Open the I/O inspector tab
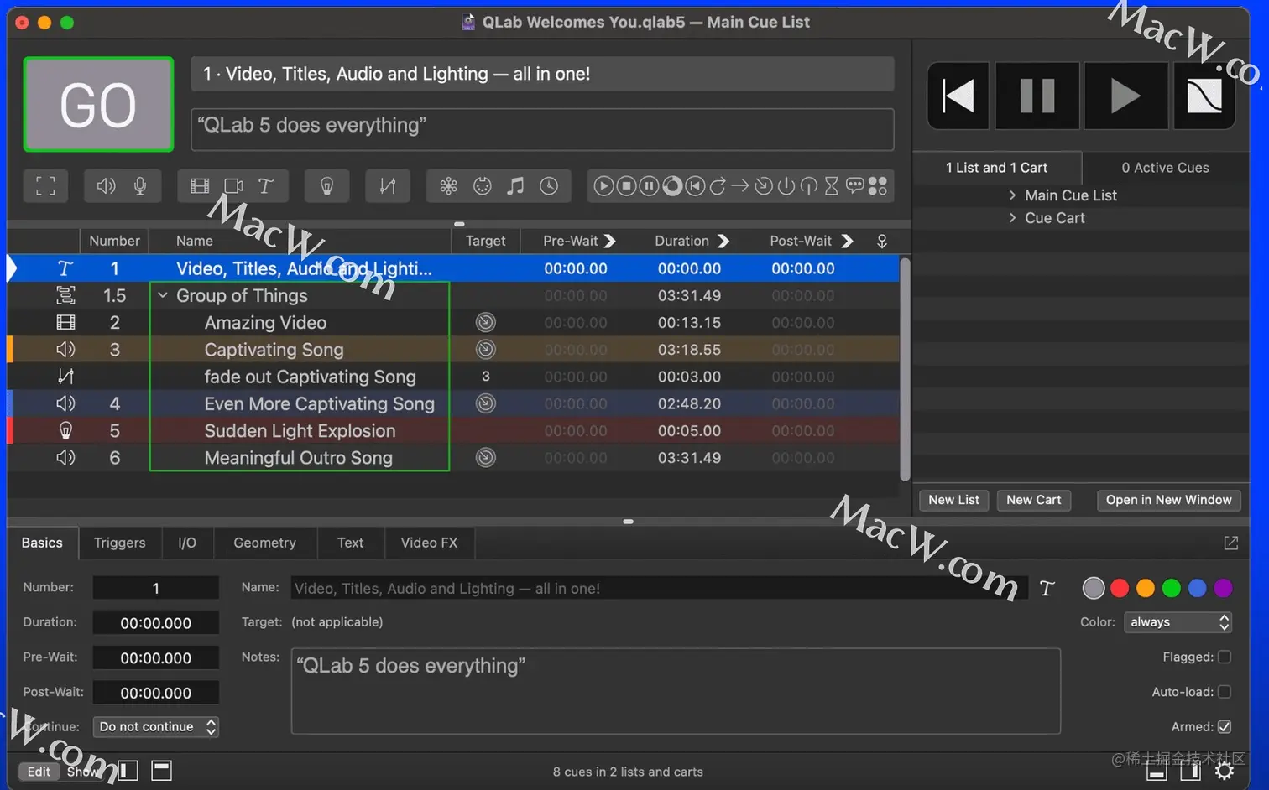Viewport: 1269px width, 790px height. tap(187, 543)
